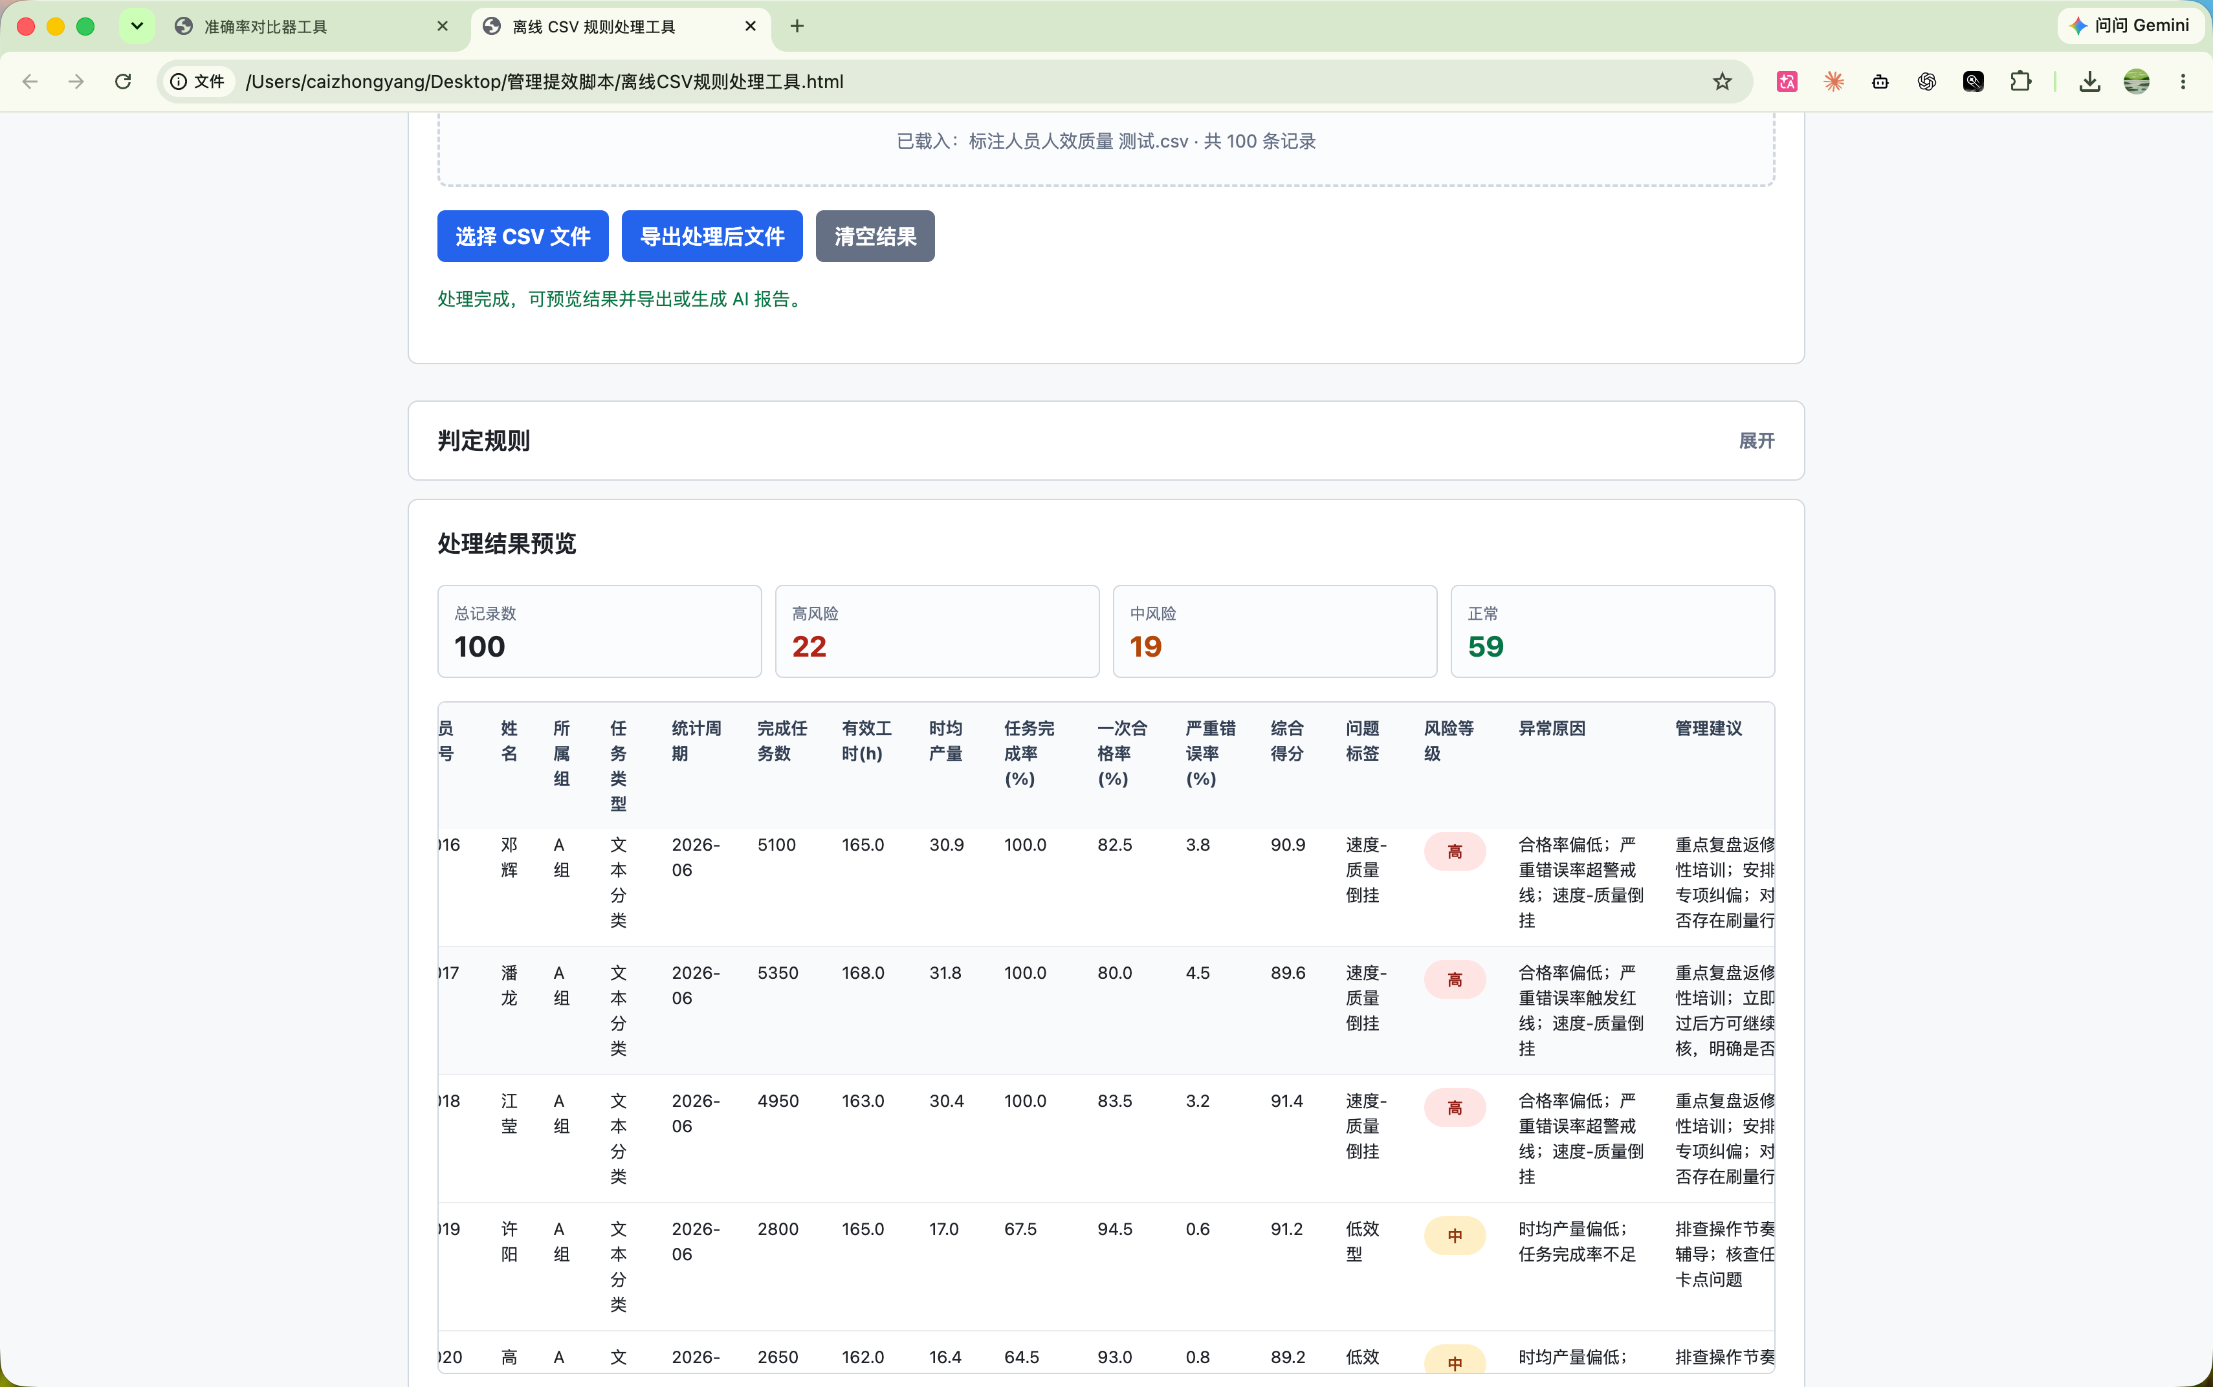
Task: Open the black square extension icon
Action: click(1974, 82)
